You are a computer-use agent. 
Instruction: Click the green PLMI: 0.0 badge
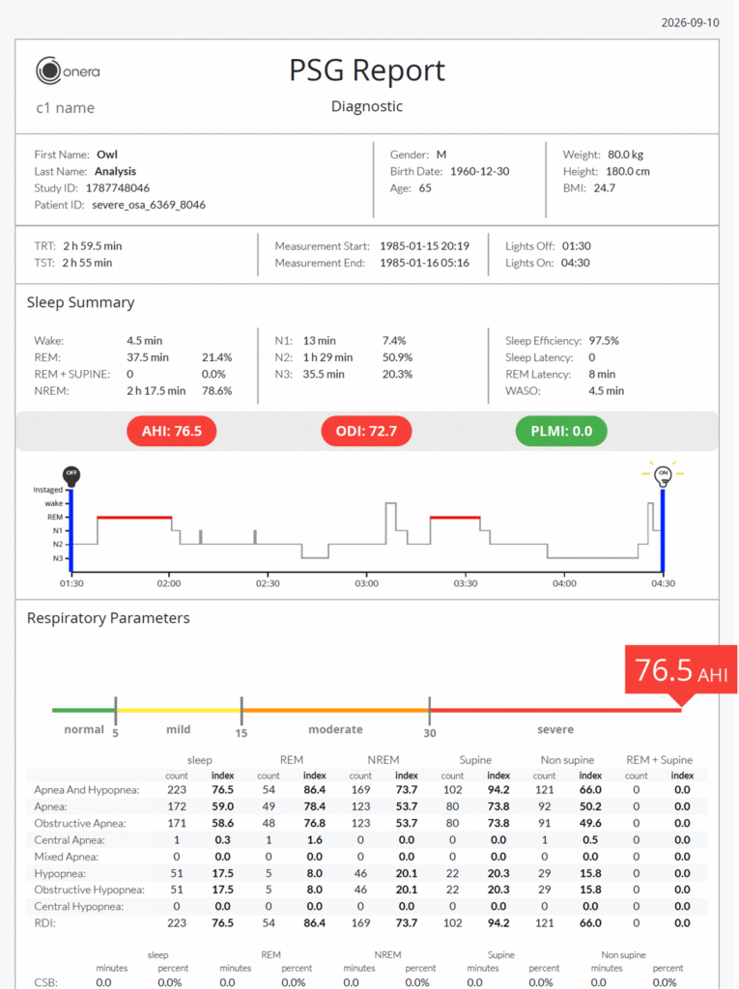[561, 432]
